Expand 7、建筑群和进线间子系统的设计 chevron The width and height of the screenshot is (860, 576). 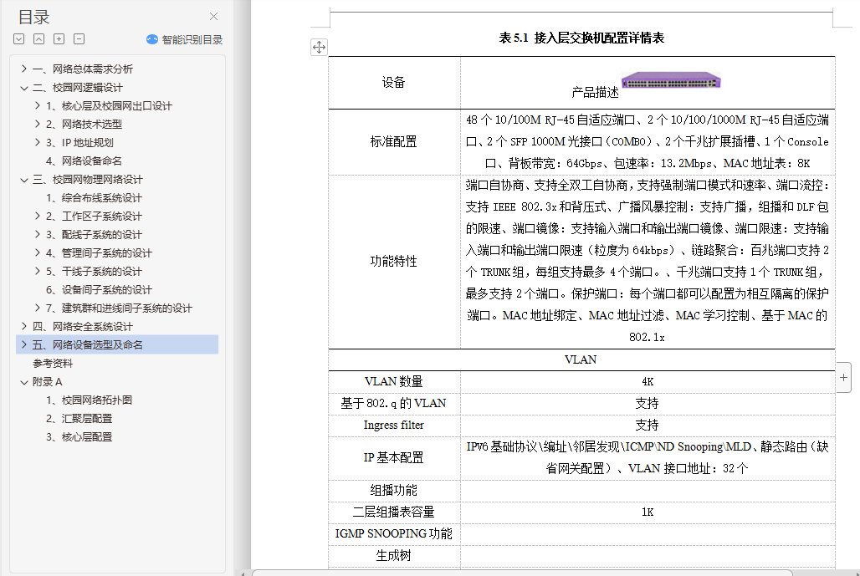[x=37, y=308]
